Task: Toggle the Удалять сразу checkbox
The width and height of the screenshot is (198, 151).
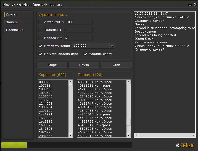Action: pos(86,54)
